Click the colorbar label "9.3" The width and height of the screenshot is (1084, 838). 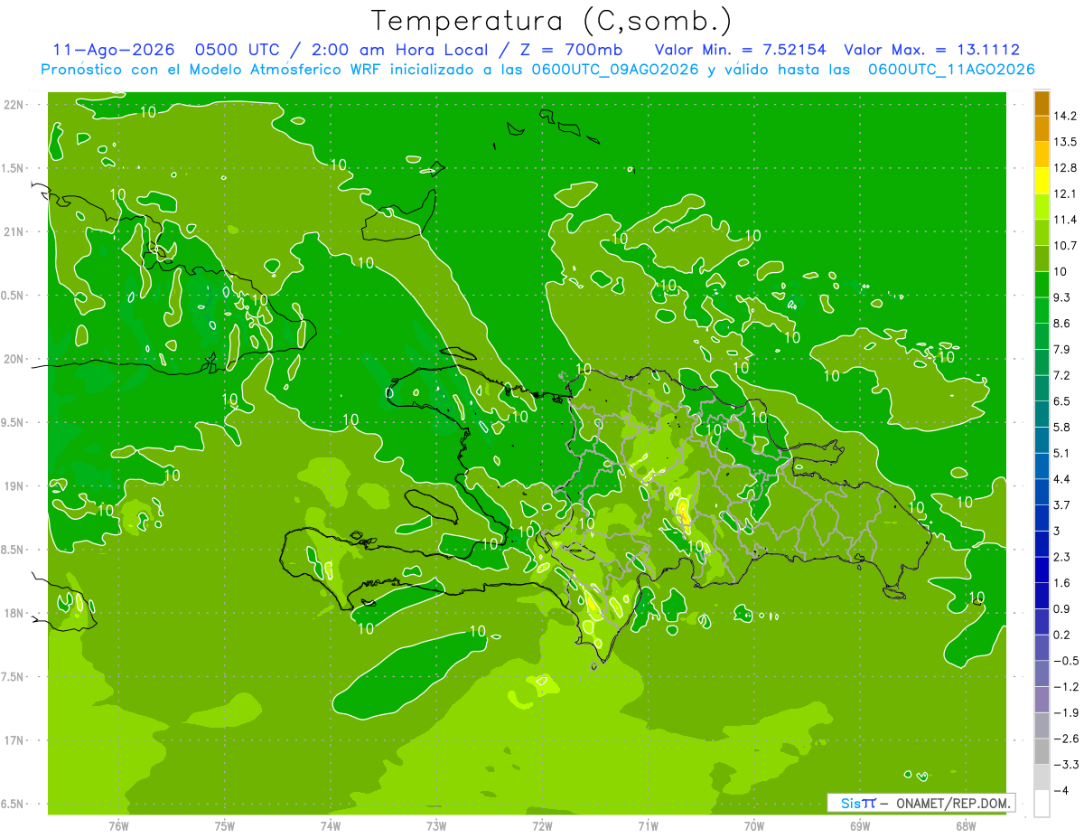tap(1062, 297)
